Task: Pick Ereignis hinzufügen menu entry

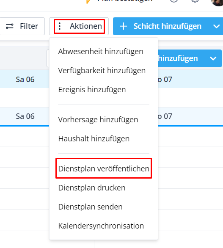Action: (x=92, y=90)
